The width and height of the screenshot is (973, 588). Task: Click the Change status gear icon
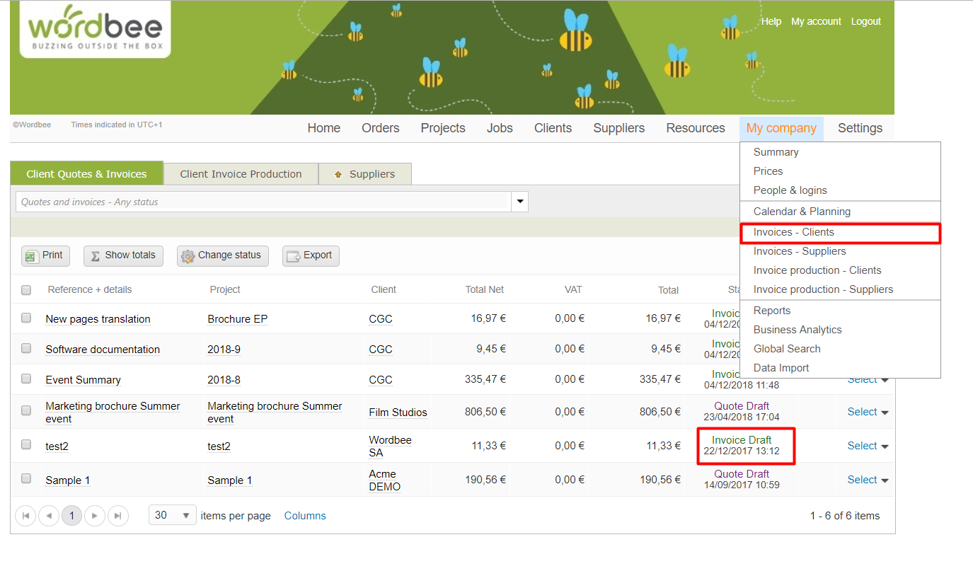pos(188,256)
